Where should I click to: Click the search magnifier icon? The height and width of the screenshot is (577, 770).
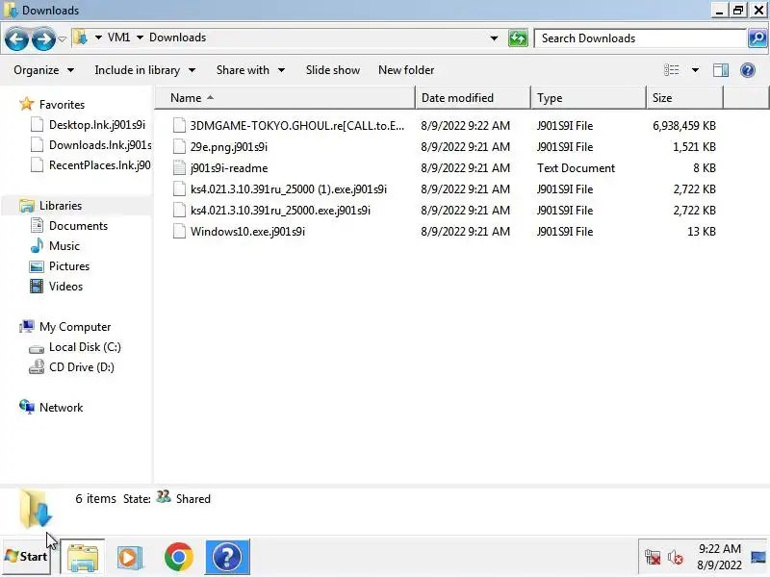757,38
